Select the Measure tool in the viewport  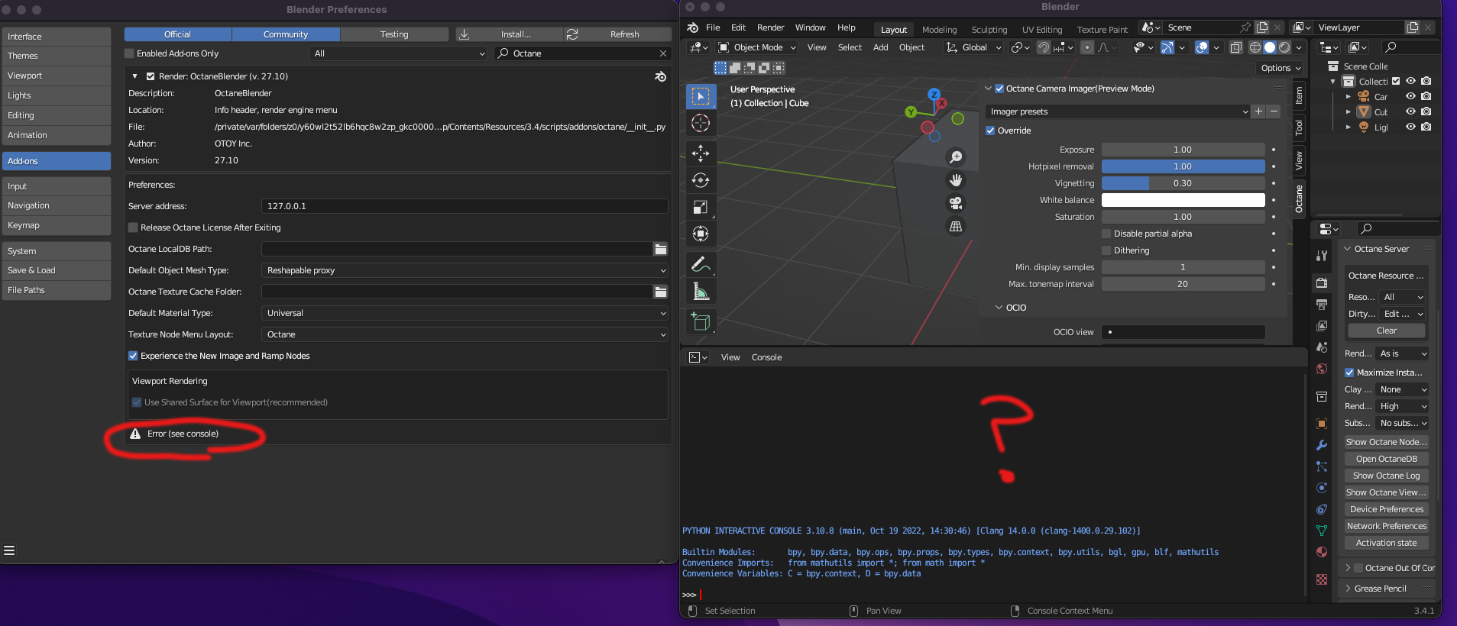[x=700, y=292]
